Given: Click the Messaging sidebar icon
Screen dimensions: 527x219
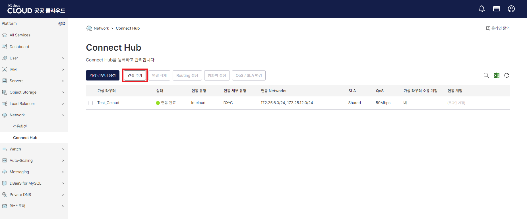Looking at the screenshot, I should coord(5,172).
